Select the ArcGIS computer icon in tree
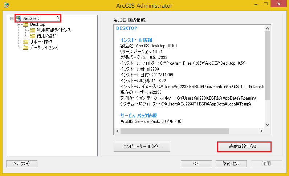This screenshot has width=289, height=176. click(x=19, y=19)
